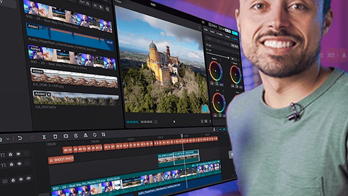Click the Delete trash icon
Viewport: 348px width, 196px height.
pos(55,136)
